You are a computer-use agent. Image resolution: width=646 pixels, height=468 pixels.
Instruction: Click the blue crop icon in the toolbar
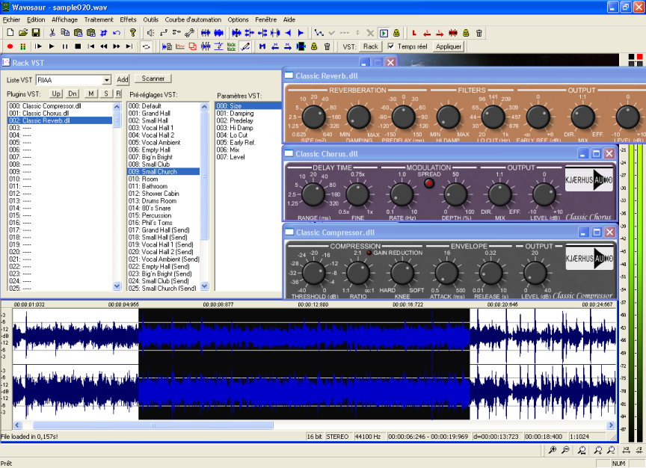tap(103, 33)
